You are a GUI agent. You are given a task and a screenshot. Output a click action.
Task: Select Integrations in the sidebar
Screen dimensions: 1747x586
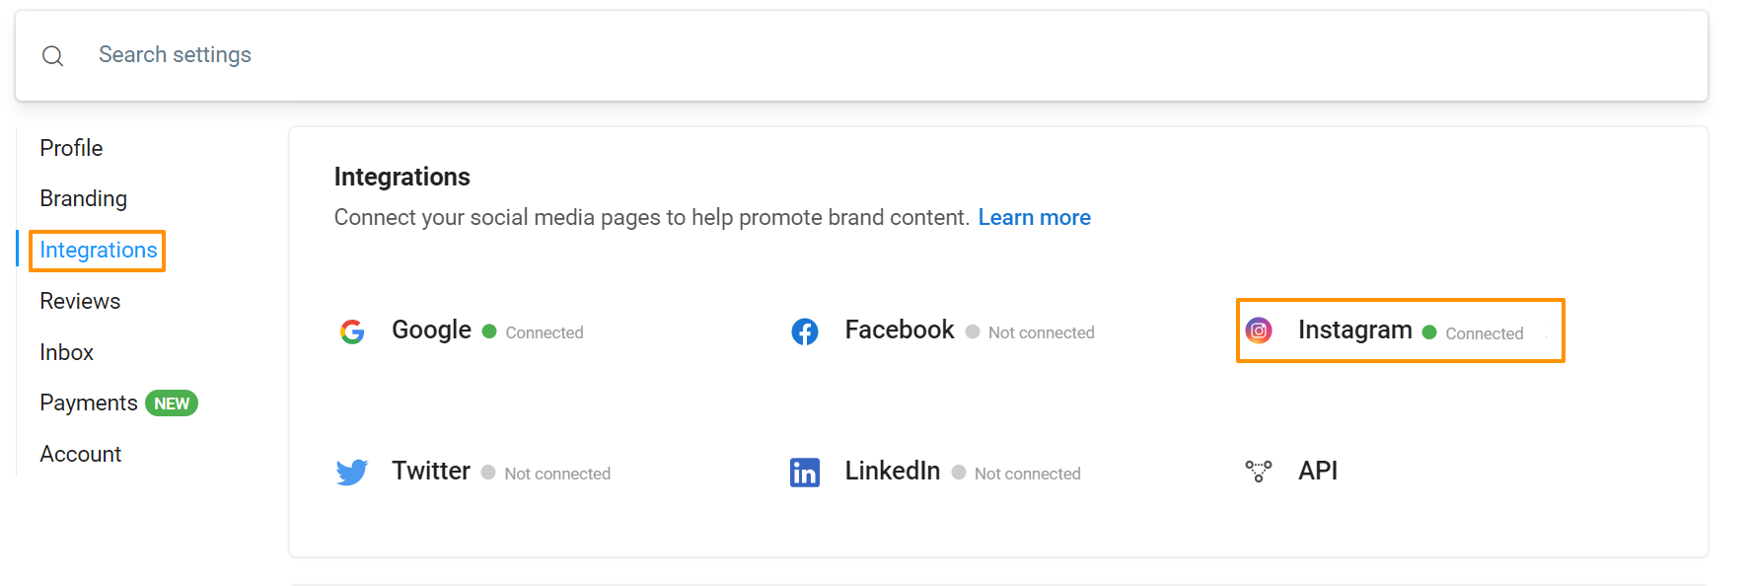point(98,251)
